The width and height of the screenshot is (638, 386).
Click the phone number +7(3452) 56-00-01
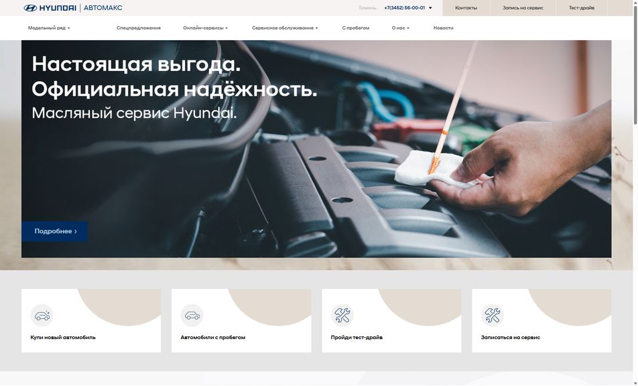coord(405,8)
